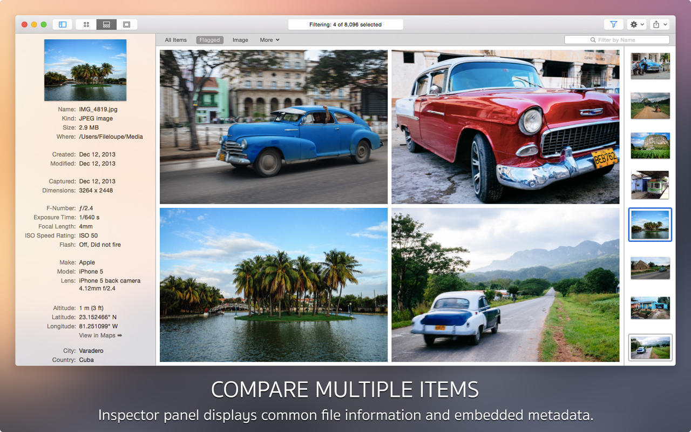Click the Country value Cuba
691x432 pixels.
86,360
